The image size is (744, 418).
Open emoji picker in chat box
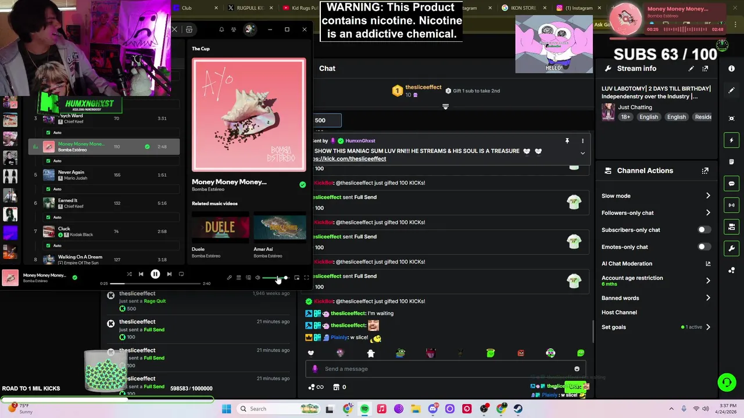click(x=577, y=369)
